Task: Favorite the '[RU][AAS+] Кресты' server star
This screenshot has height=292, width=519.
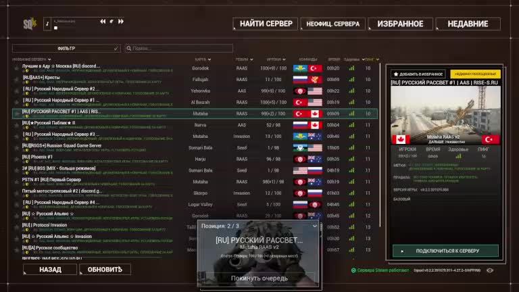Action: pos(16,80)
